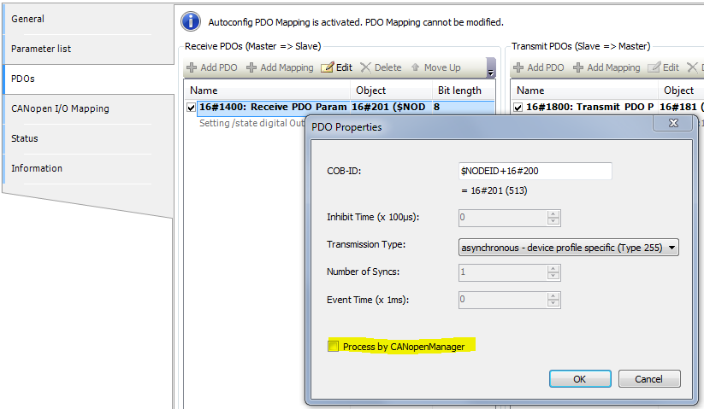Decrease Inhibit Time with down arrow
704x409 pixels.
[553, 222]
